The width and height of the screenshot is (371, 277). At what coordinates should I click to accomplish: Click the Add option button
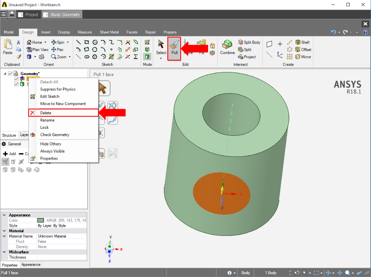point(9,153)
